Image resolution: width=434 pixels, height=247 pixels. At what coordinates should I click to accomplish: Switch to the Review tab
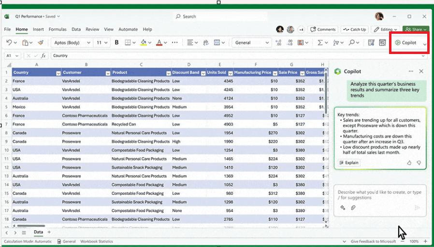92,29
